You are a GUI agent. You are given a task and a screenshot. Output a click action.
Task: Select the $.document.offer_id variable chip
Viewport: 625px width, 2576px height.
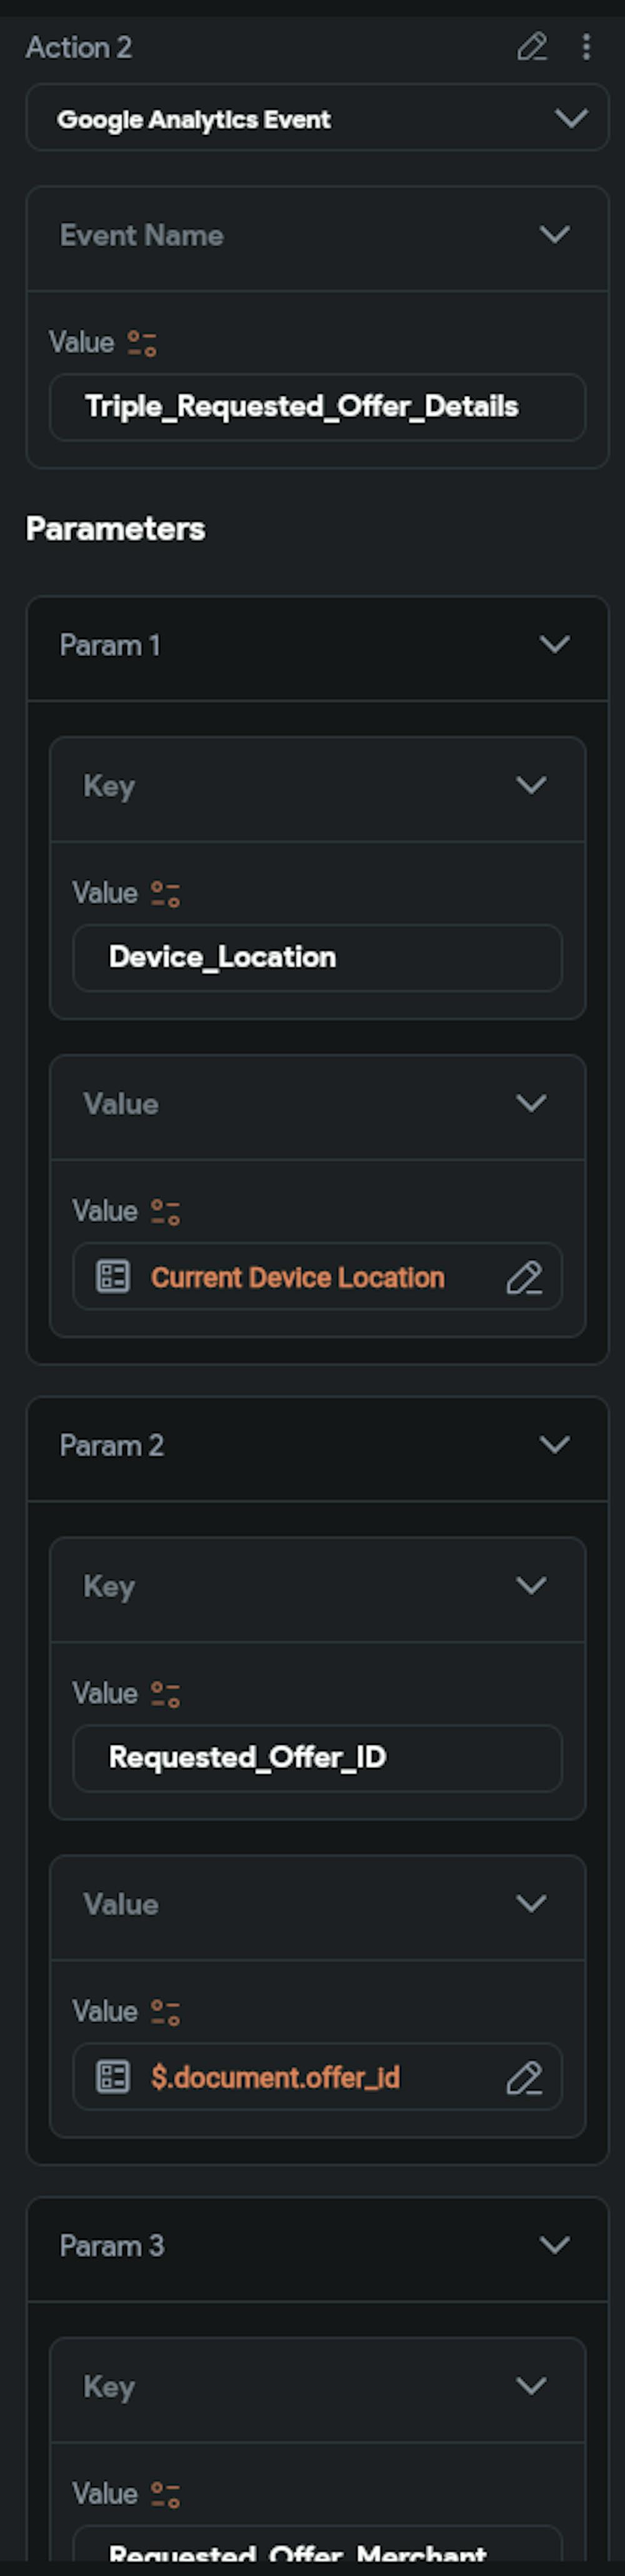click(275, 2078)
